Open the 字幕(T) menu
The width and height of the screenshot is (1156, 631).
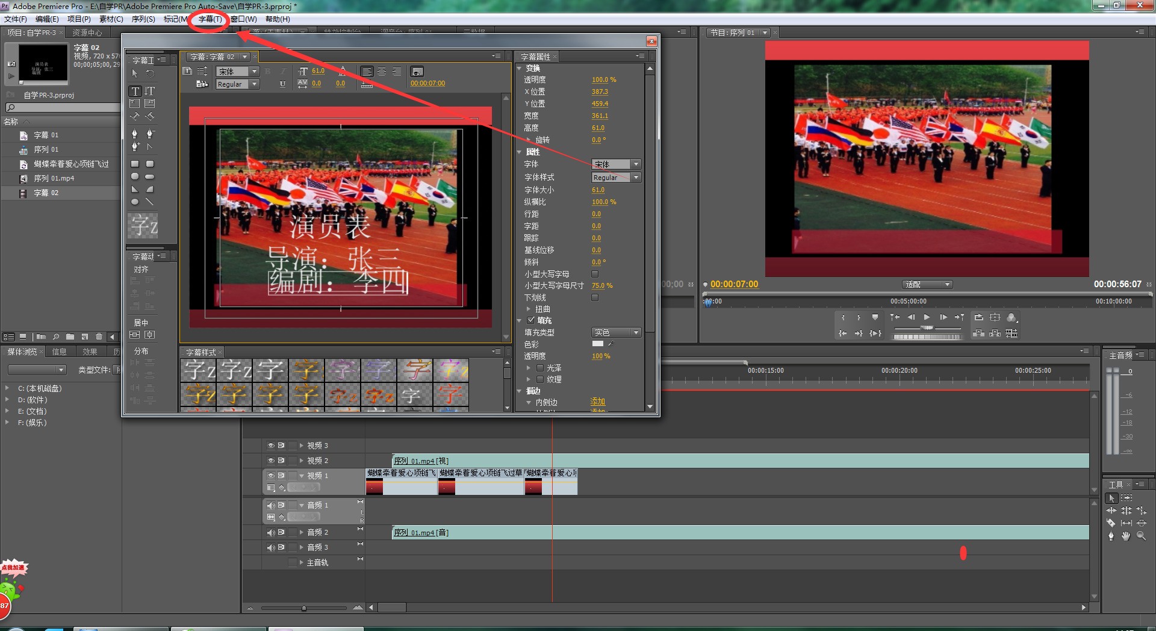pos(210,19)
